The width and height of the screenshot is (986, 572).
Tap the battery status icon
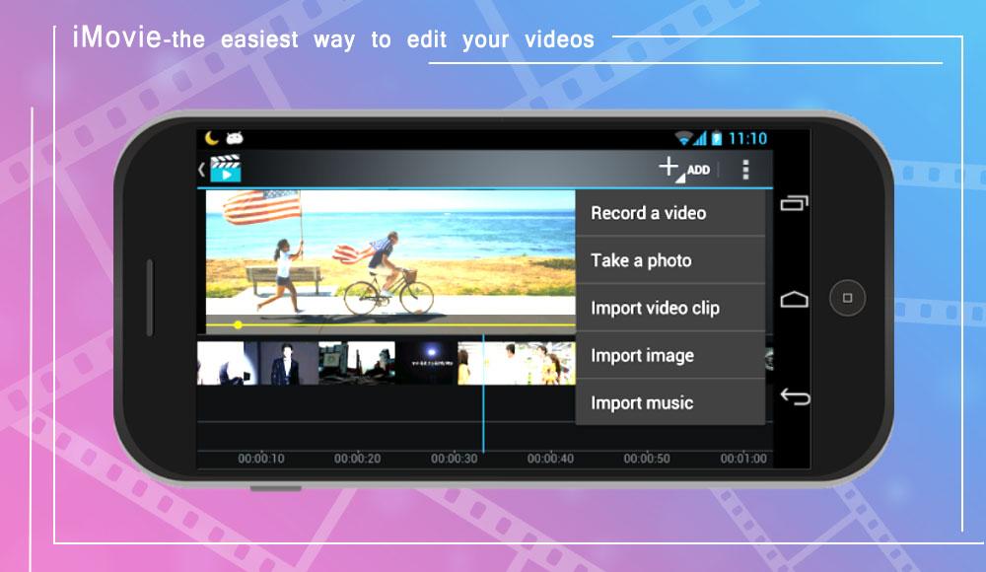point(716,138)
